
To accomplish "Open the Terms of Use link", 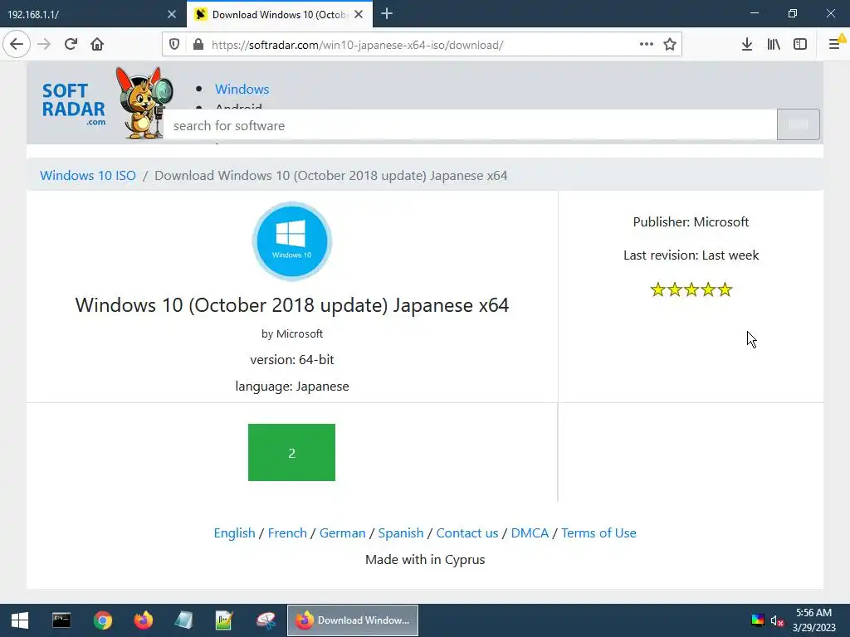I will (598, 533).
